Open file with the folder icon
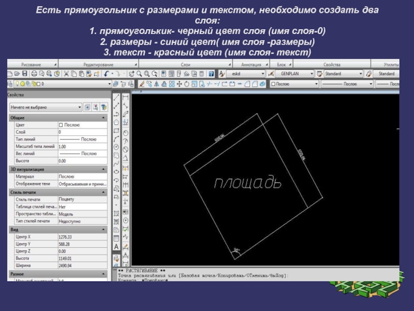414x311 pixels. [x=17, y=74]
